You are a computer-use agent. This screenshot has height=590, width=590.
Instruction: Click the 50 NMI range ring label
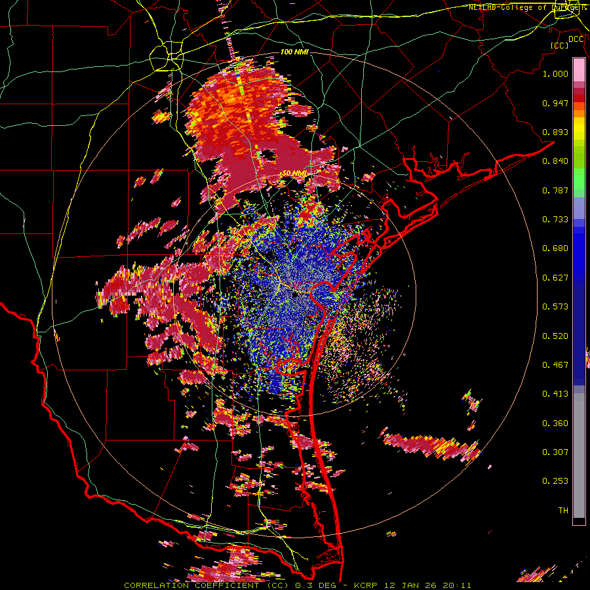(x=294, y=174)
